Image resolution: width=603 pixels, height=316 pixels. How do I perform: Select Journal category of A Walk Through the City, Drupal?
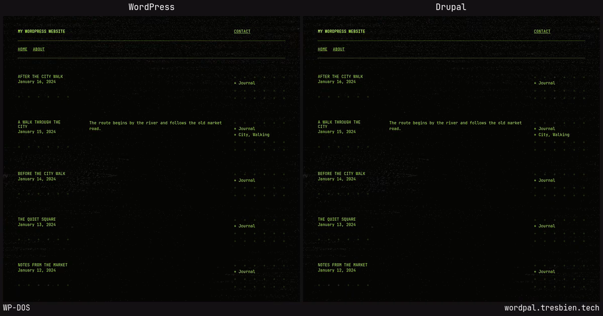[547, 128]
